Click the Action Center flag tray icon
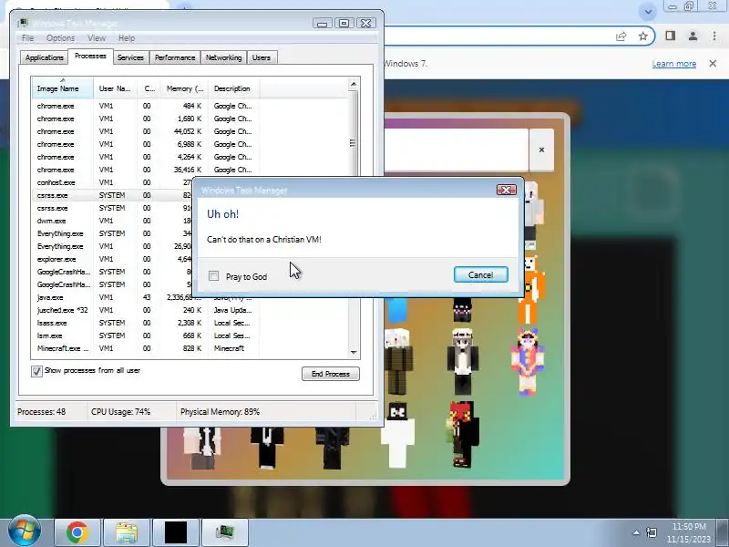The width and height of the screenshot is (729, 547). pos(652,532)
